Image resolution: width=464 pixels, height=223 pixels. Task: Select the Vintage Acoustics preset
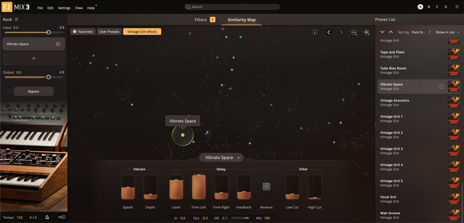pos(419,103)
